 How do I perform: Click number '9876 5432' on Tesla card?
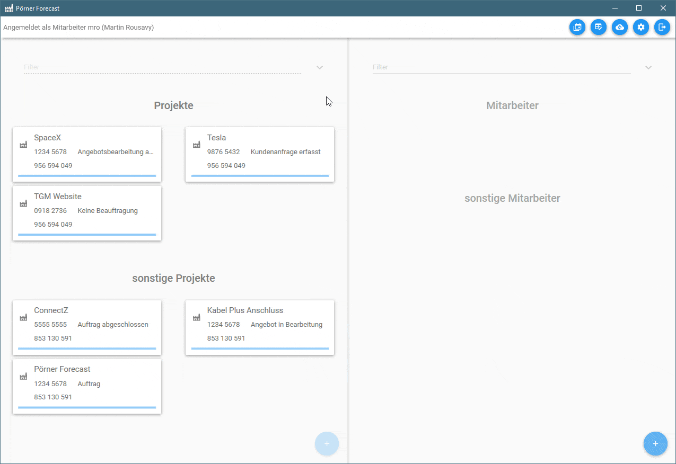pyautogui.click(x=224, y=152)
